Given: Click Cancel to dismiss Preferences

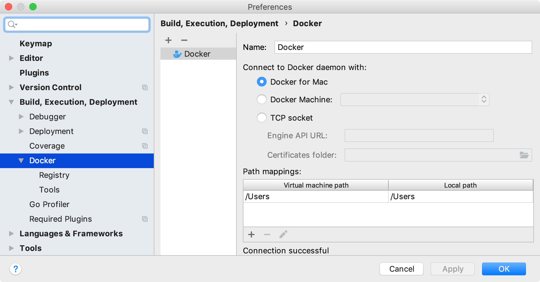Looking at the screenshot, I should coord(401,269).
